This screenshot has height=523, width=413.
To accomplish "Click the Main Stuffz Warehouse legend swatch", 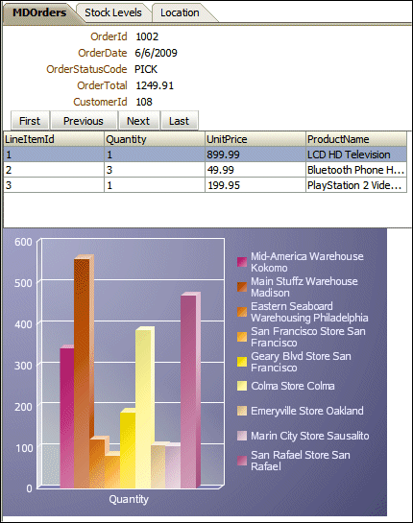I will tap(242, 287).
